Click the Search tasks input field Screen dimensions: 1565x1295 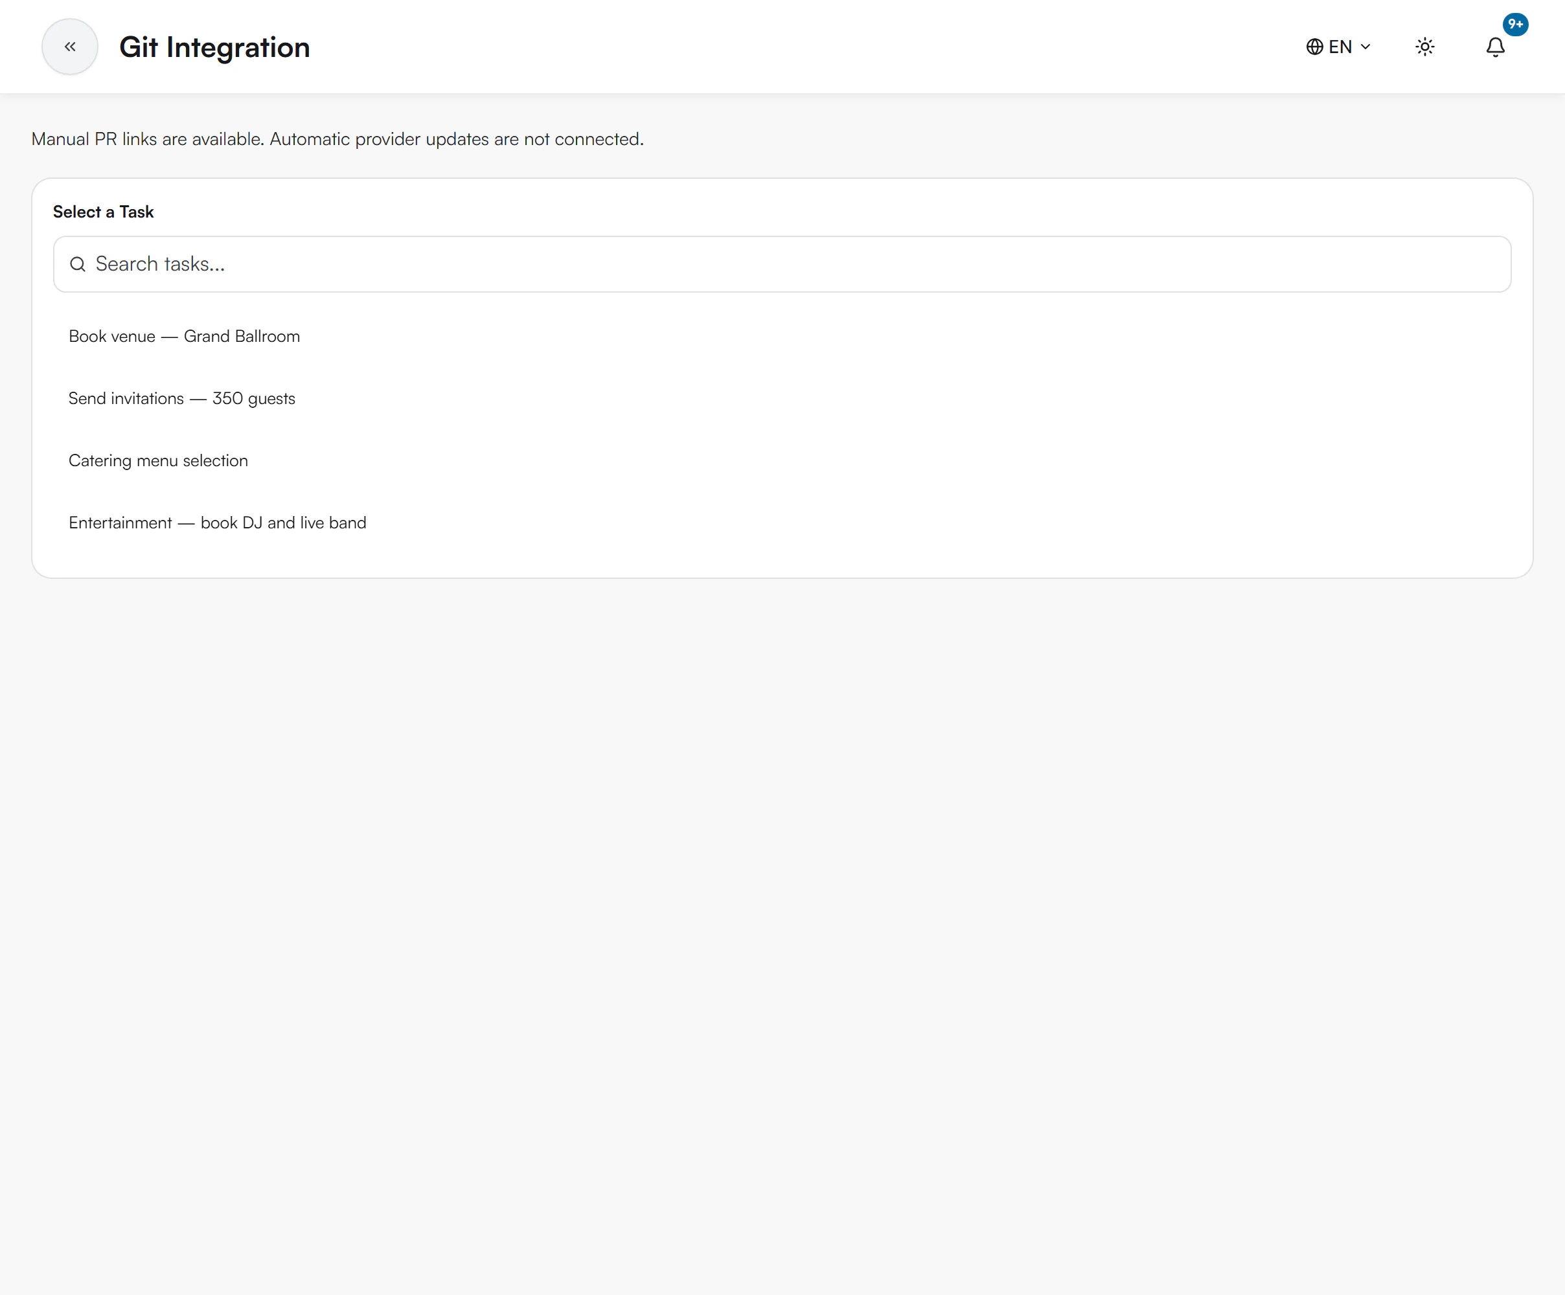tap(782, 265)
